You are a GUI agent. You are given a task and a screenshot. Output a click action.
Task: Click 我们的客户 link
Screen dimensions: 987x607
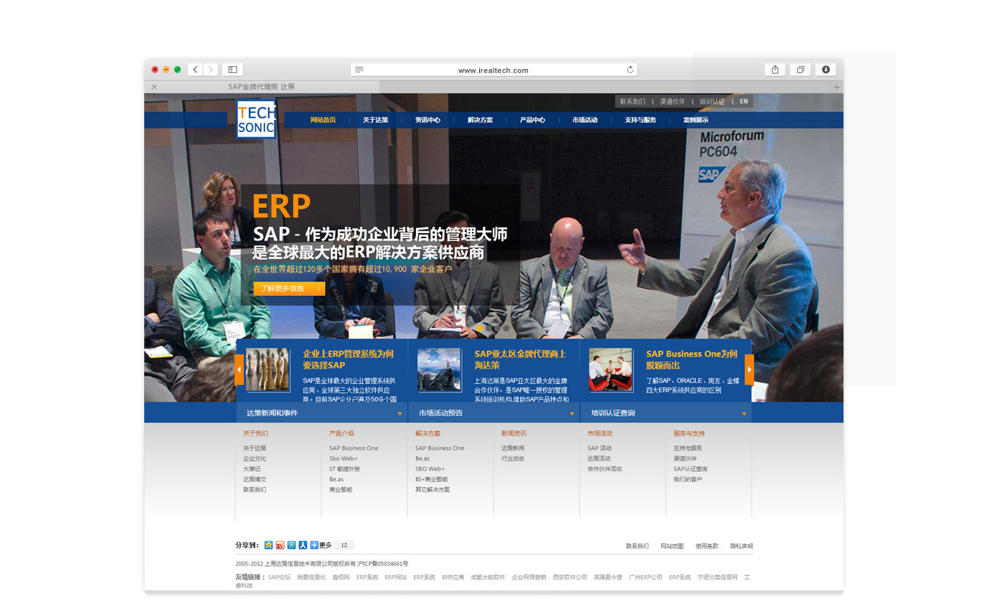tap(688, 480)
